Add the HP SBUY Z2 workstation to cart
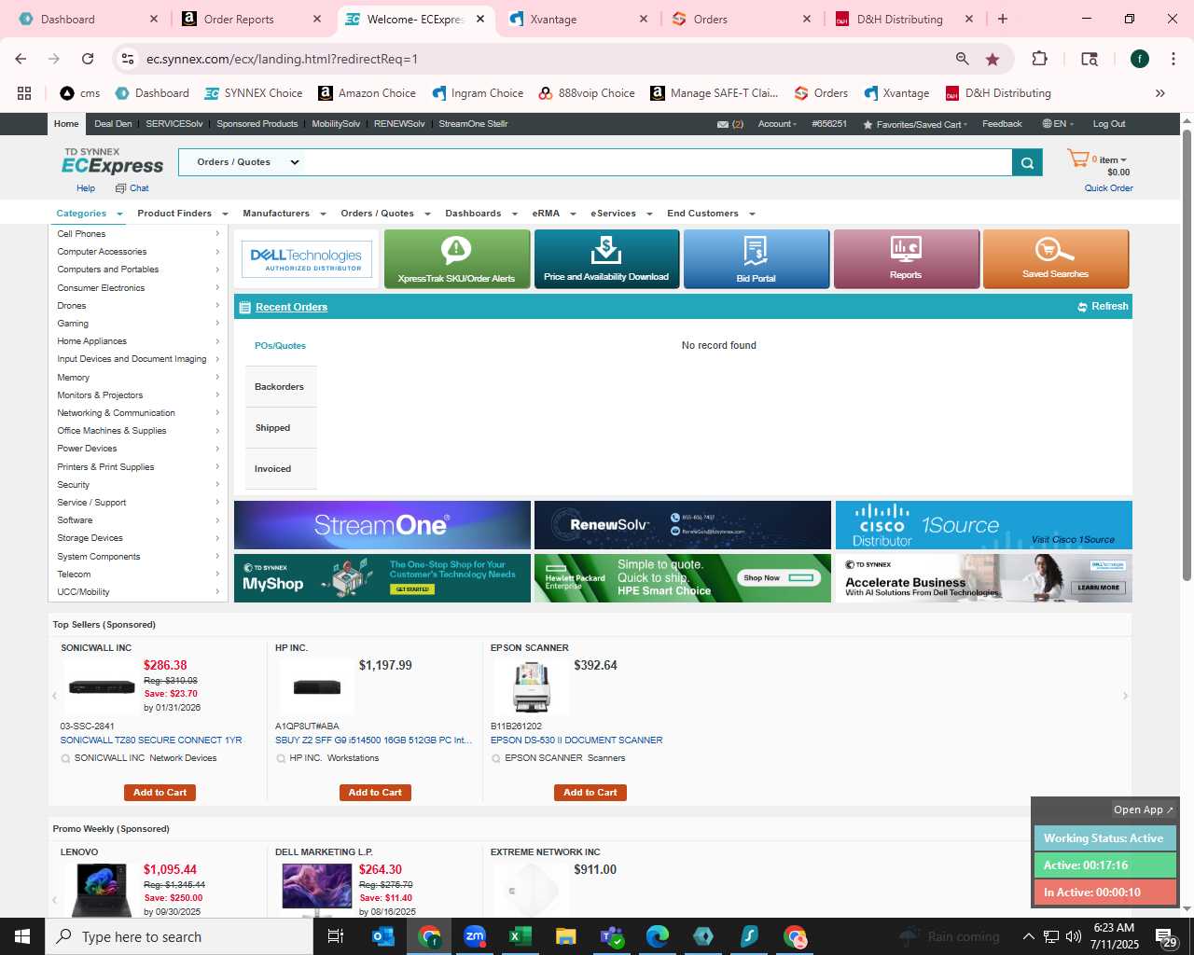The image size is (1194, 955). [x=375, y=793]
